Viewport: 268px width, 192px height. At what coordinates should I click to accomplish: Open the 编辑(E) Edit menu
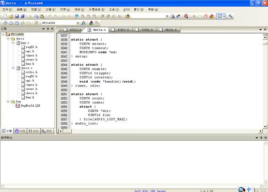(x=21, y=10)
